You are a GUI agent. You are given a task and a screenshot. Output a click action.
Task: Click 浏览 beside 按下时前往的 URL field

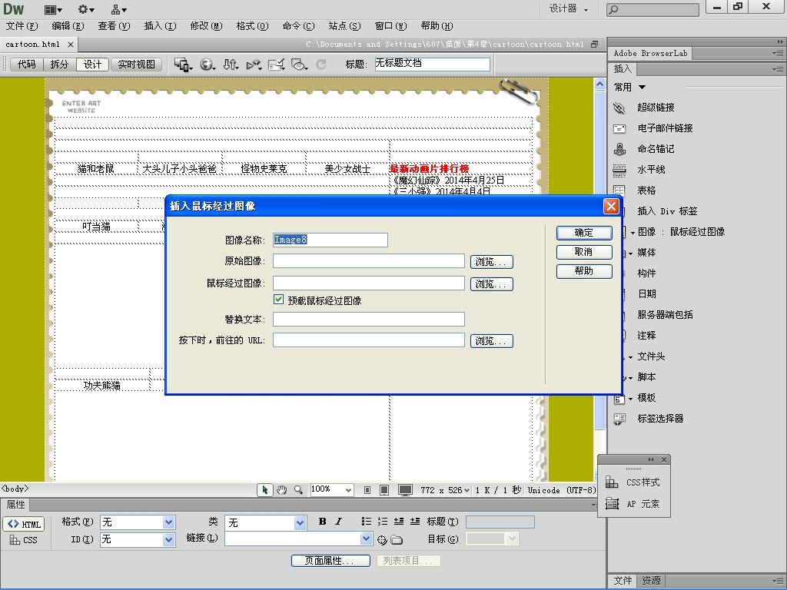tap(491, 341)
